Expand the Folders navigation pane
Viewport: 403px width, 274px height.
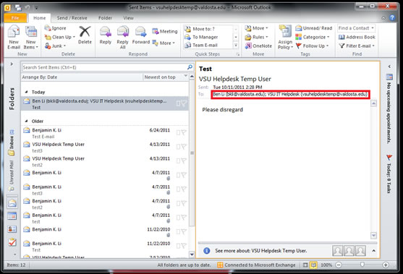point(12,64)
